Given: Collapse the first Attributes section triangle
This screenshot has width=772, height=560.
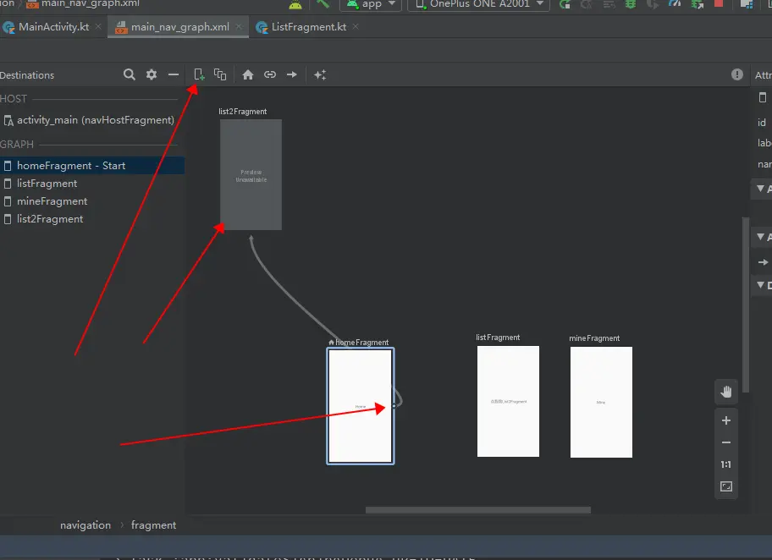Looking at the screenshot, I should pos(760,189).
